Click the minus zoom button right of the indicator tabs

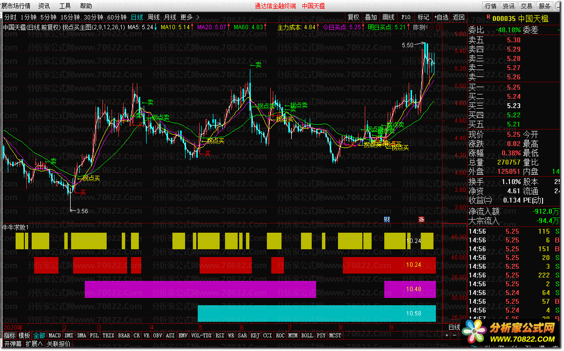coord(454,335)
